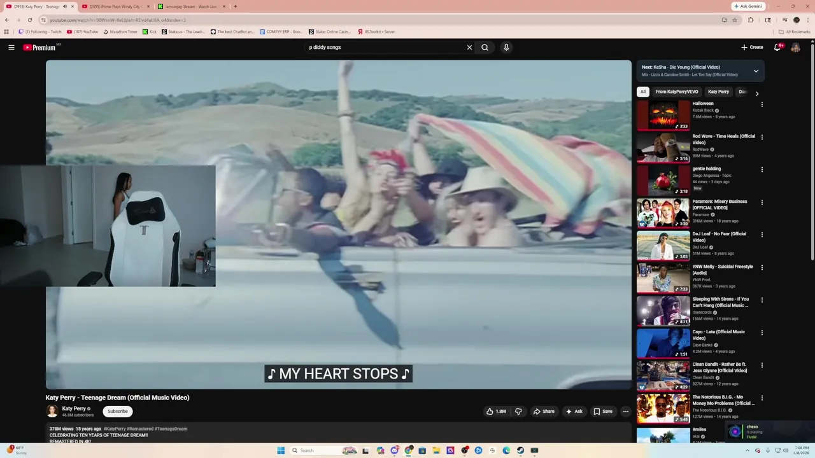Open the Ask AI button
This screenshot has width=815, height=458.
coord(574,412)
